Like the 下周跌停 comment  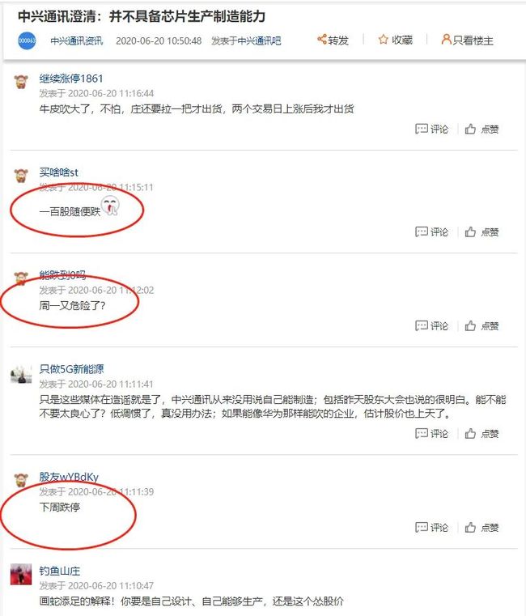(481, 527)
